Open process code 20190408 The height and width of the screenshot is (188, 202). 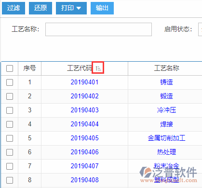tap(84, 180)
